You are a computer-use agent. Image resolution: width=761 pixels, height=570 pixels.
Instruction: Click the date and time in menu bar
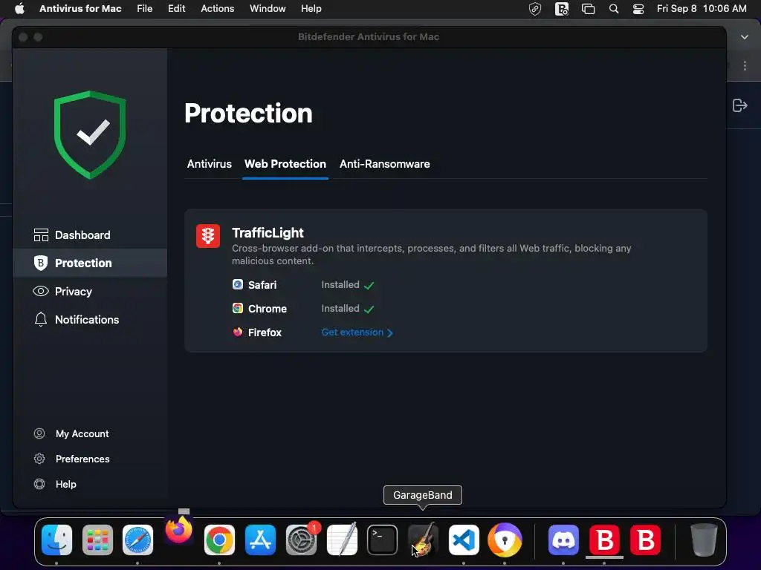(702, 9)
